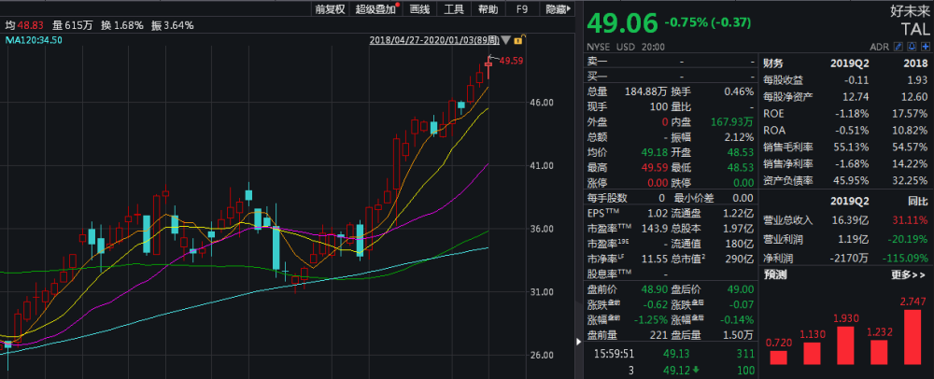Expand the date range dropdown triangle
934x379 pixels.
(505, 40)
